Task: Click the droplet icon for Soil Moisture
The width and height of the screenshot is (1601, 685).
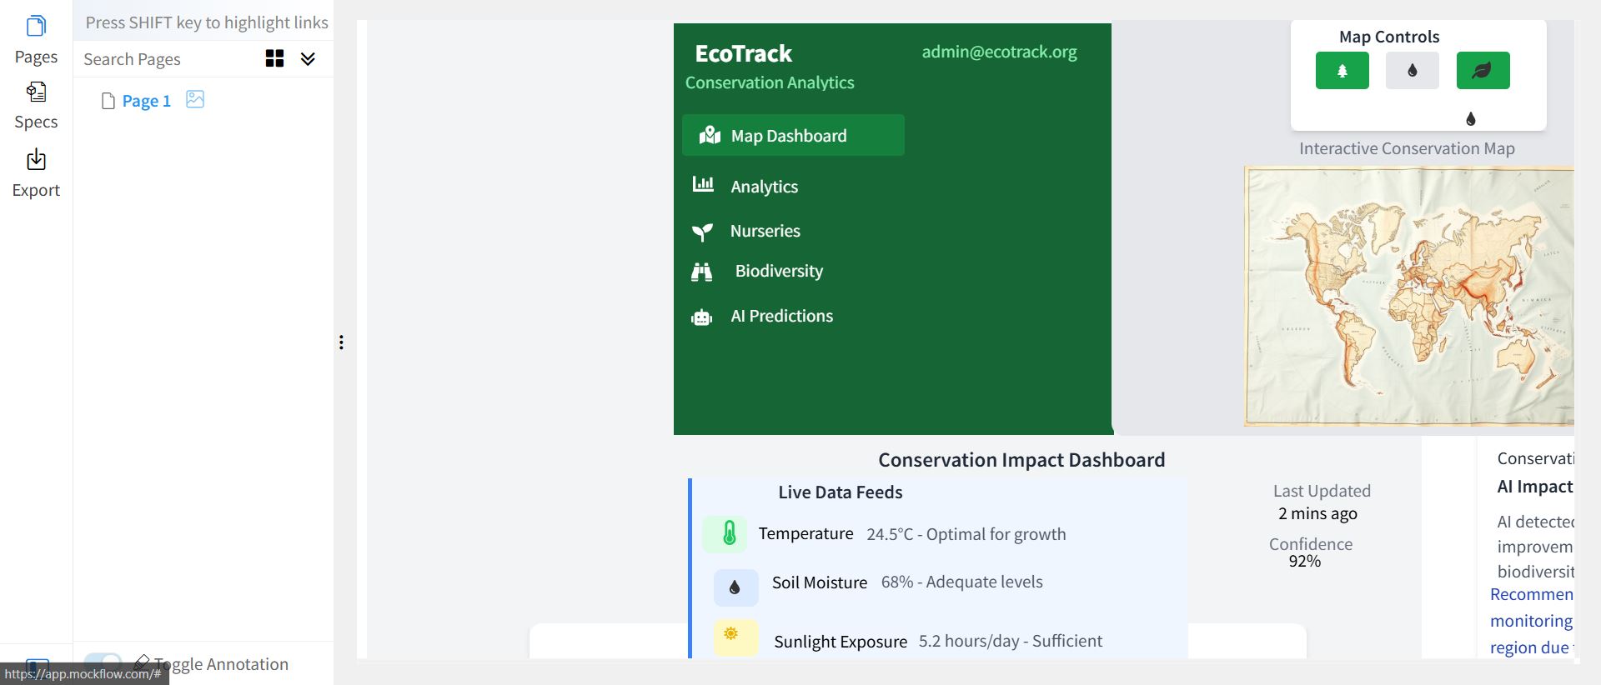Action: [735, 587]
